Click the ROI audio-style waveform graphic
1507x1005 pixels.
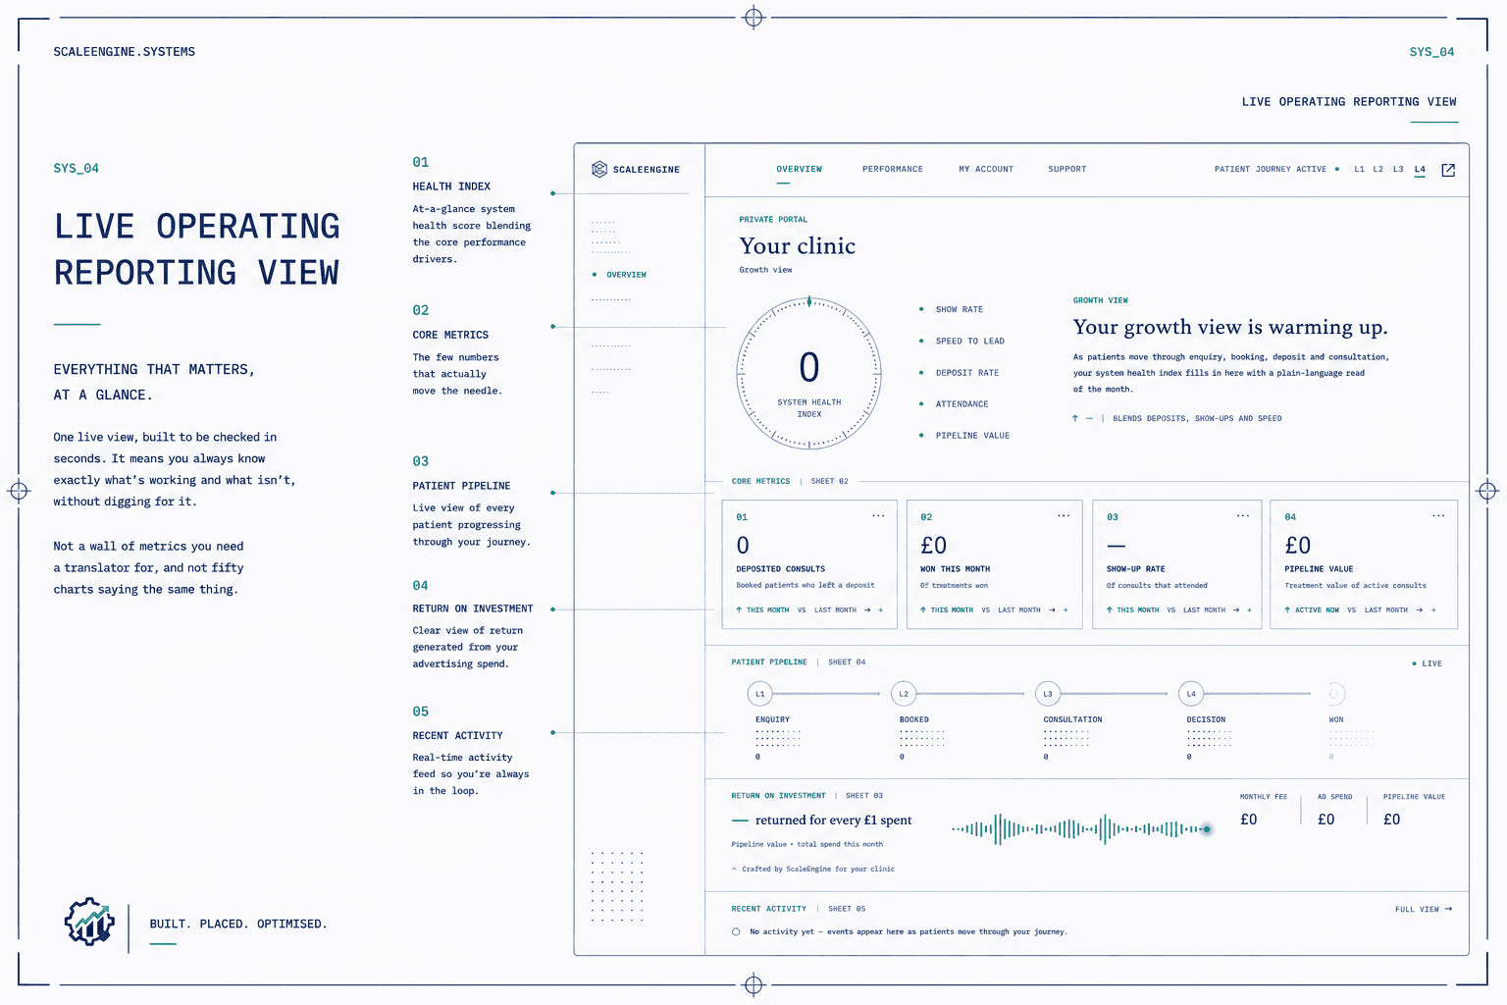click(x=1082, y=829)
